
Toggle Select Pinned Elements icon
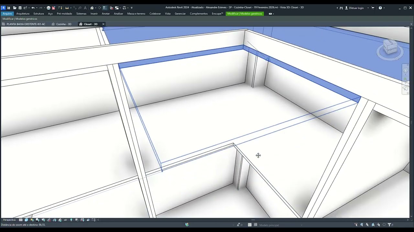tap(367, 225)
